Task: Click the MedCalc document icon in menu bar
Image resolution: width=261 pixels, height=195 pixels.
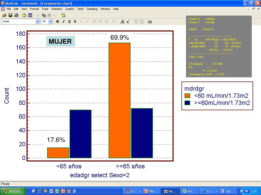Action: tap(3, 9)
